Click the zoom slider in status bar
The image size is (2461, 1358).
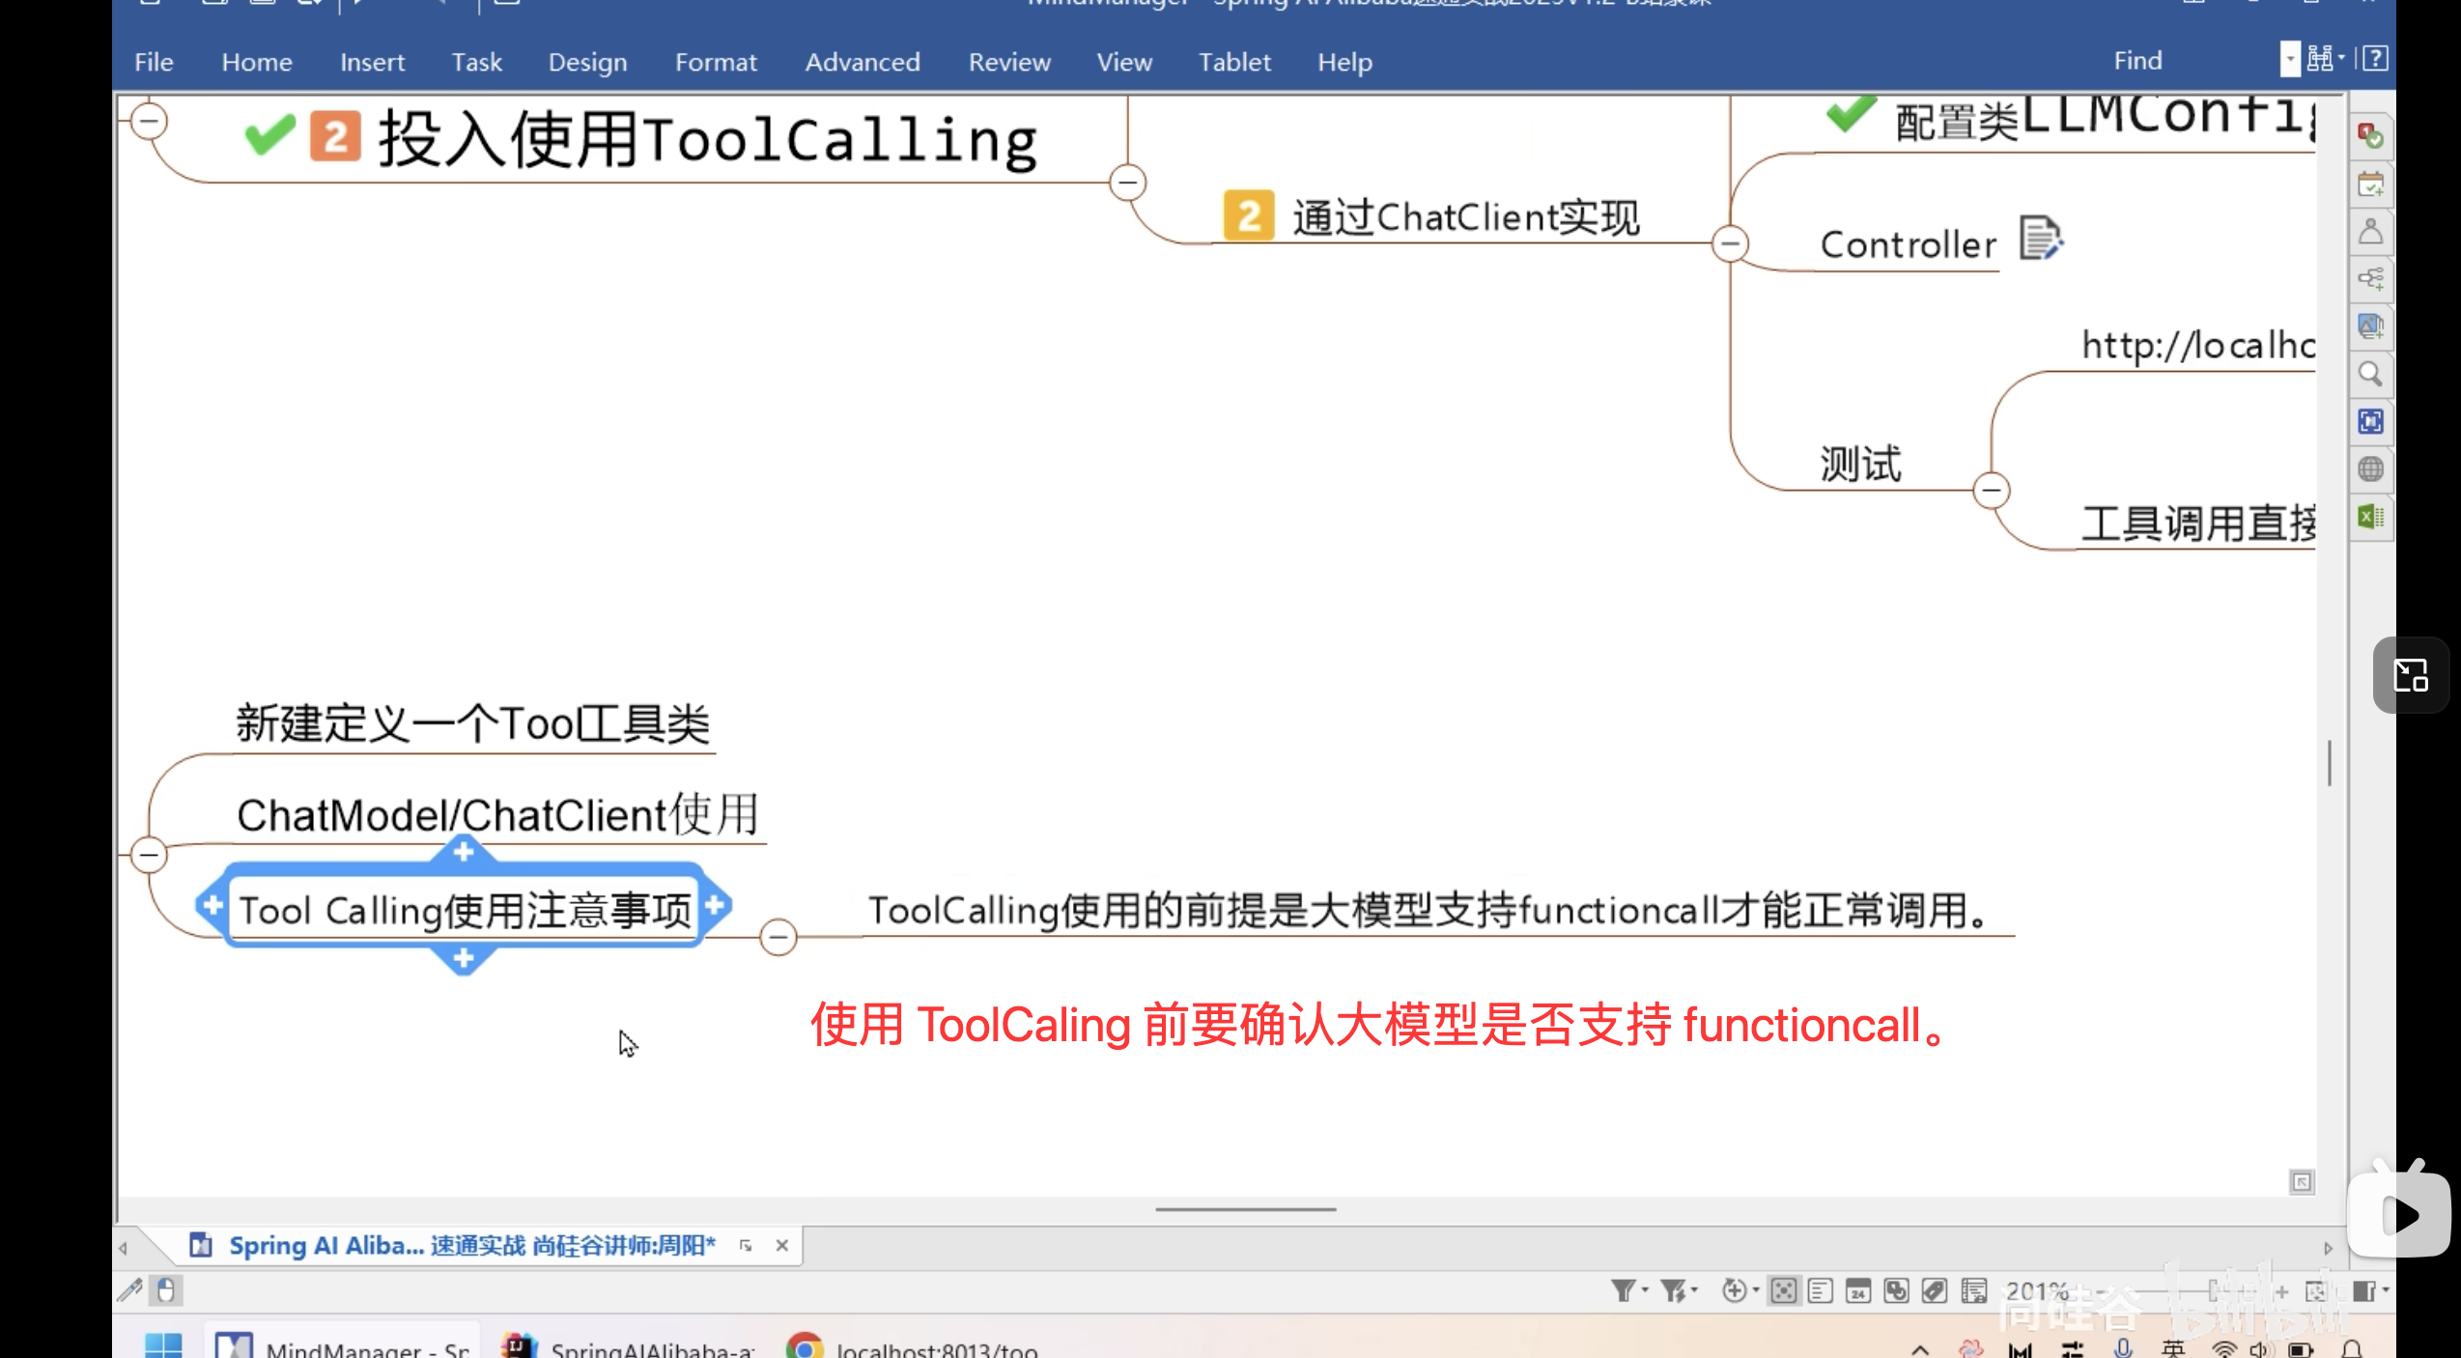coord(2212,1291)
